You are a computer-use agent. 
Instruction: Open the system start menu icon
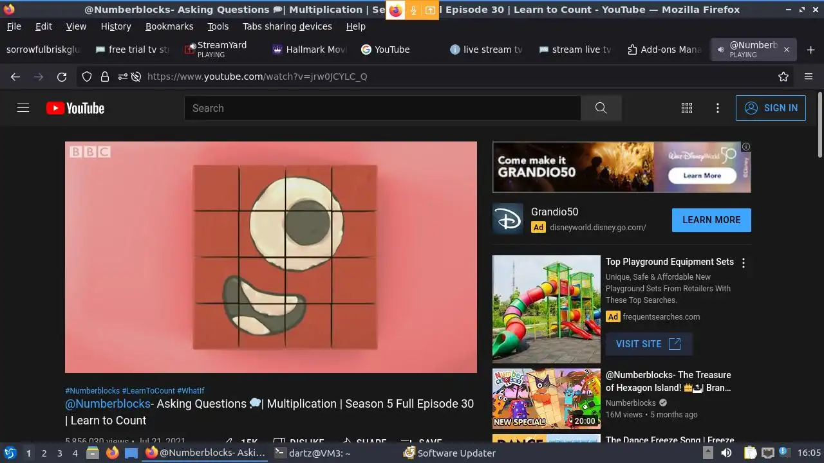(x=10, y=453)
